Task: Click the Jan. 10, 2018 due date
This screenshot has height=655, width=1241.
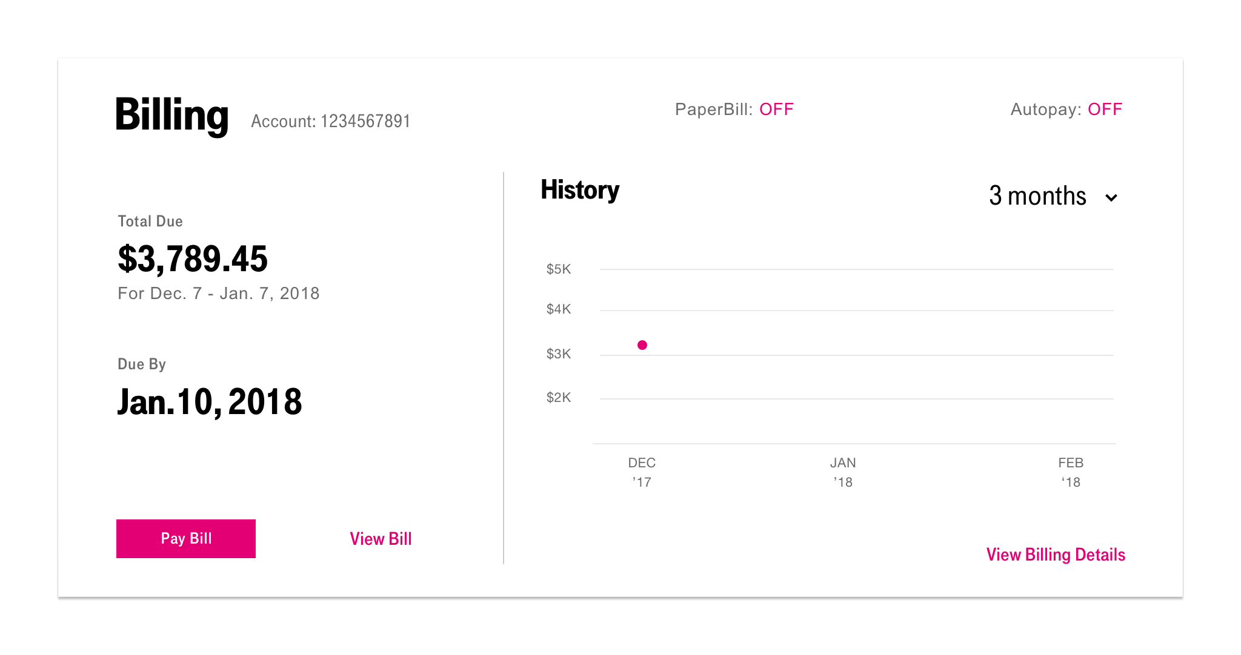Action: [210, 402]
